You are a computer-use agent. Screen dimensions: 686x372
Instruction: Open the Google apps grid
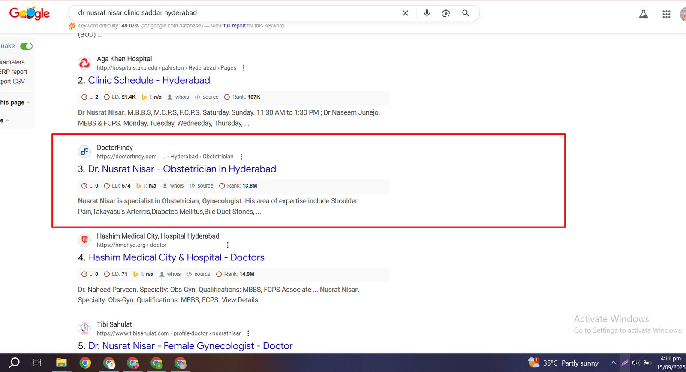click(x=666, y=14)
